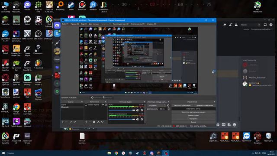Open the Docks menu in OBS
Image resolution: width=277 pixels, height=156 pixels.
93,24
